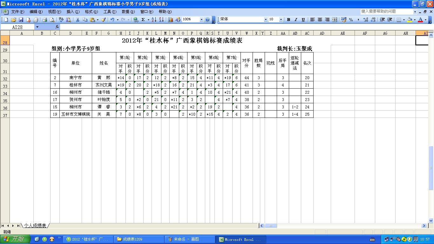Switch to 2012 '桂水杯' taskbar window
This screenshot has height=244, width=434.
88,239
